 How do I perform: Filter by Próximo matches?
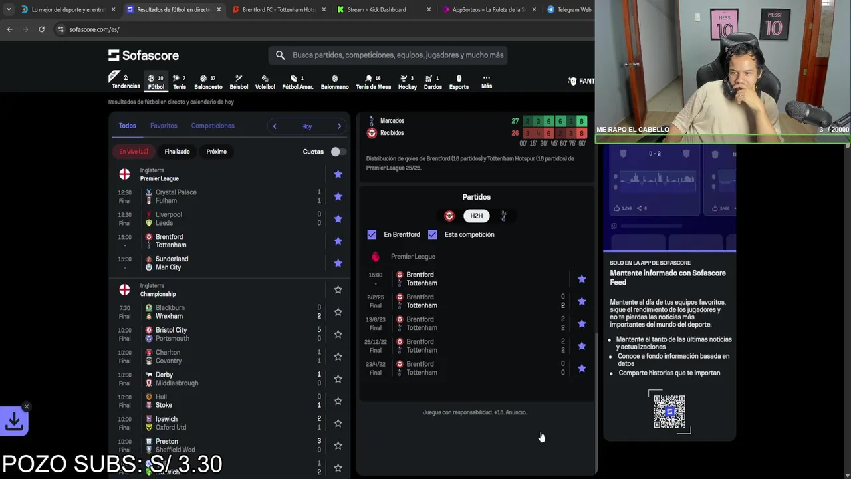[x=216, y=152]
